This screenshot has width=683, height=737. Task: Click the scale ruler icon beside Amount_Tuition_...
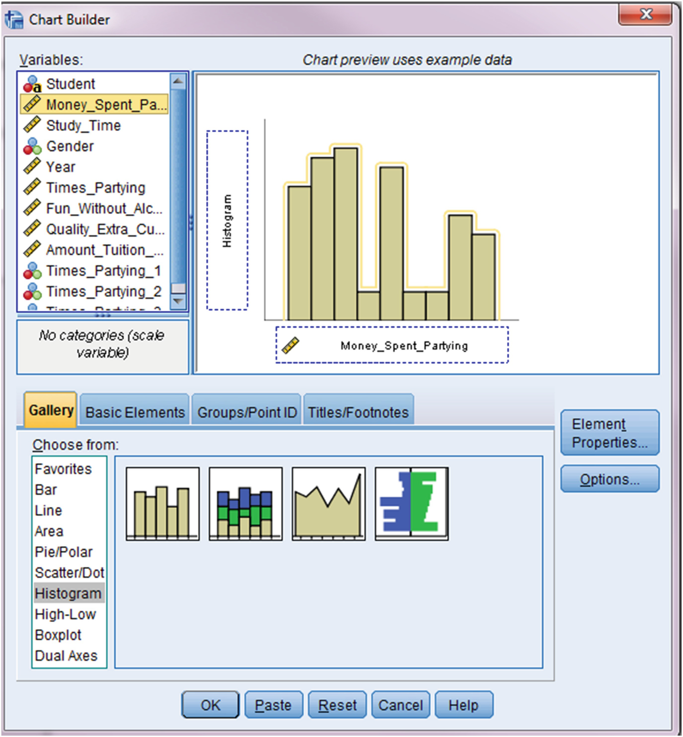pyautogui.click(x=32, y=250)
